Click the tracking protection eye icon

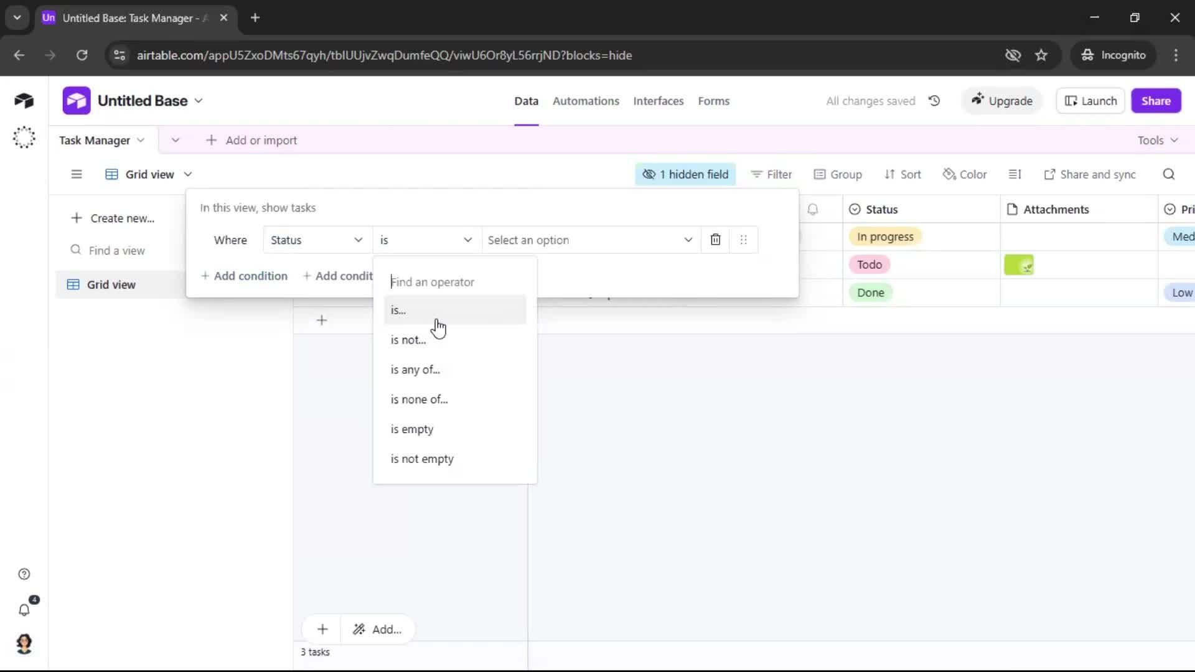(x=1013, y=55)
